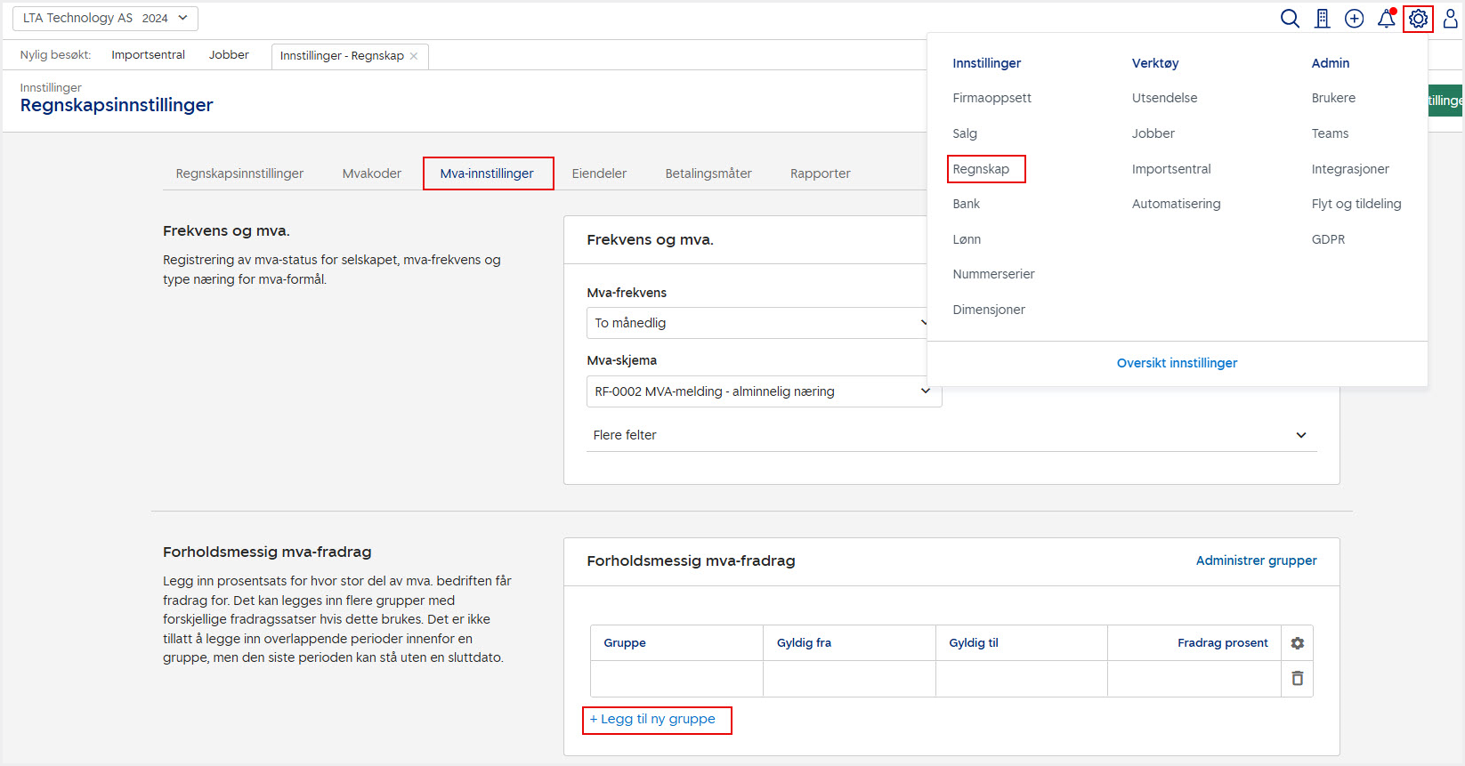This screenshot has height=766, width=1465.
Task: Select Regnskap in settings menu
Action: pos(981,169)
